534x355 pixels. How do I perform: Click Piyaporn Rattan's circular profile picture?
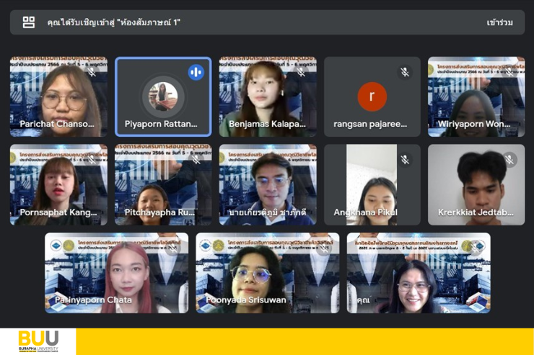pos(163,96)
